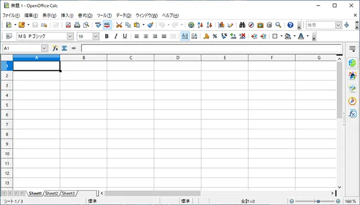Viewport: 360px width, 205px height.
Task: Open Page Preview magnifier icon
Action: (86, 25)
